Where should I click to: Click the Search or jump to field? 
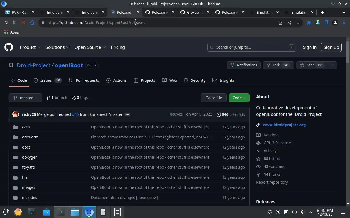click(x=252, y=47)
